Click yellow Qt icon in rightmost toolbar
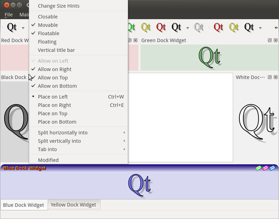Viewport: 279px width, 219px height. click(234, 28)
